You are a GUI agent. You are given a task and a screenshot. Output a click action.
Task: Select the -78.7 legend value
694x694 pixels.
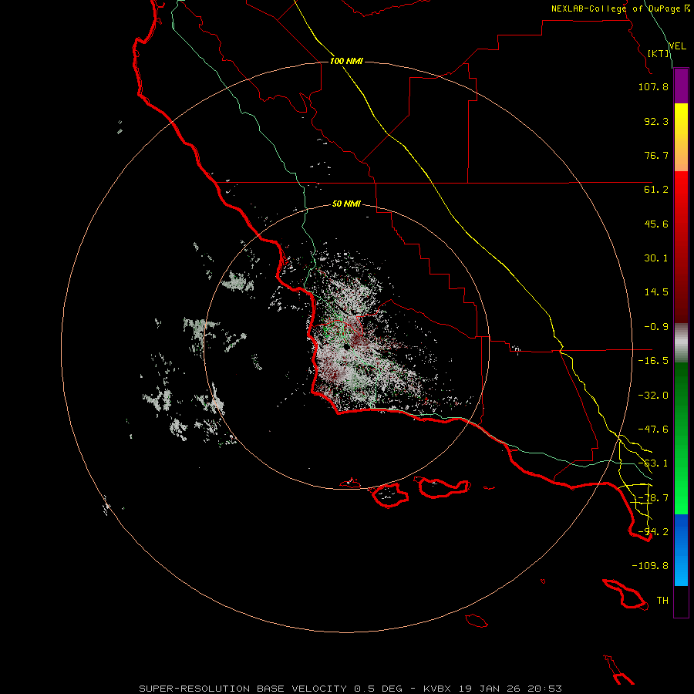653,498
